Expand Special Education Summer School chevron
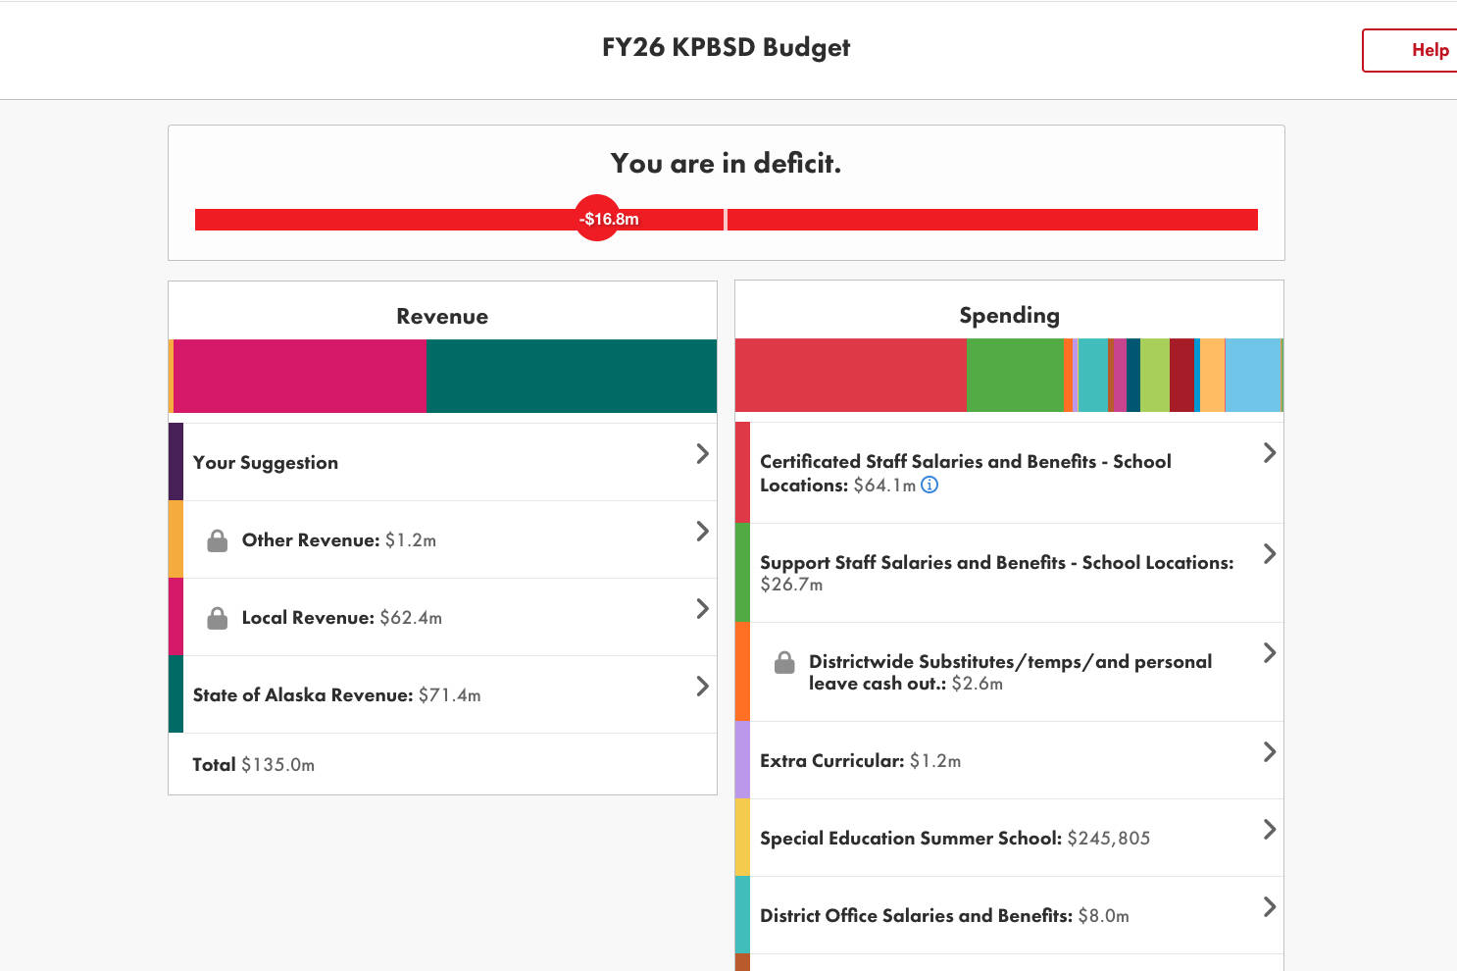 1269,829
